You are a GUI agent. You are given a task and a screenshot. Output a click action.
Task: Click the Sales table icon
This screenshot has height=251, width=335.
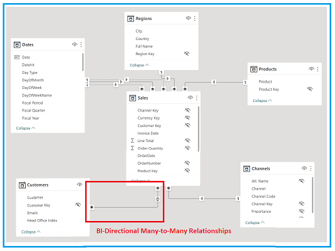133,98
